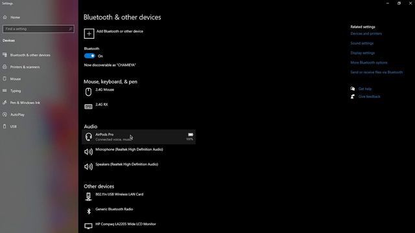Click the search magnifier icon
The height and width of the screenshot is (233, 415).
point(71,28)
